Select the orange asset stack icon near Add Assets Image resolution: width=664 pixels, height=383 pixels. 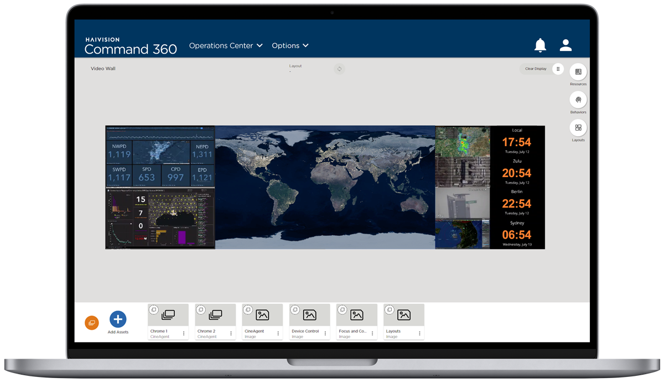[x=91, y=322]
